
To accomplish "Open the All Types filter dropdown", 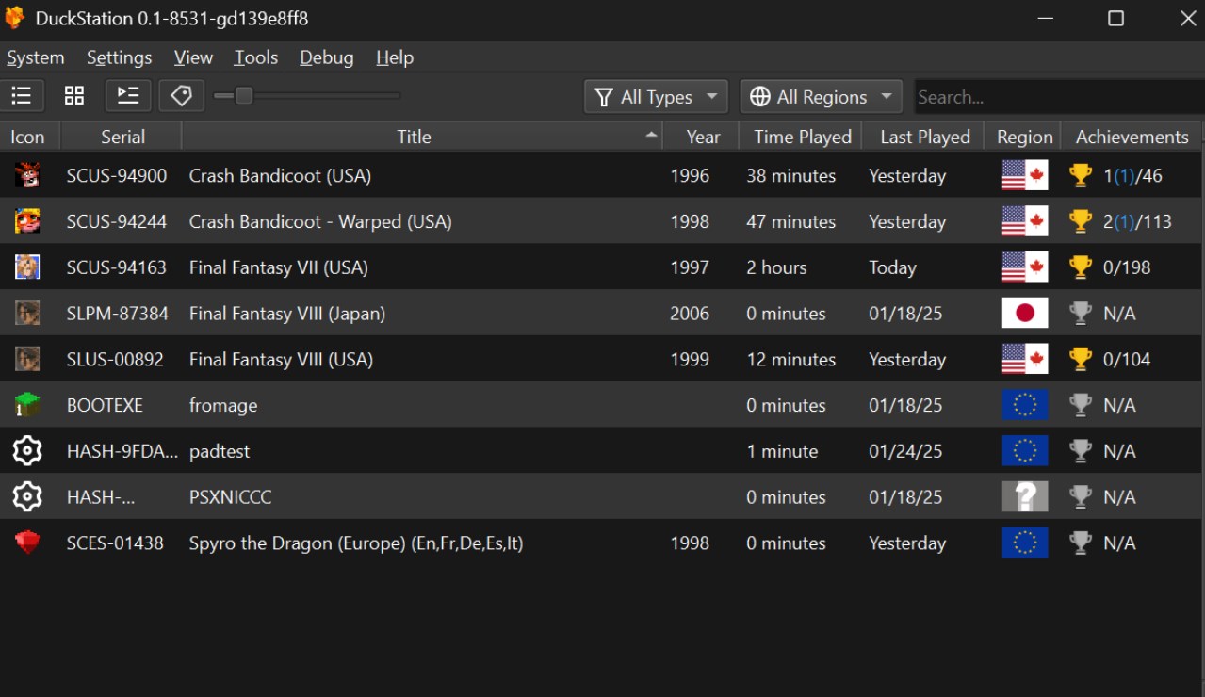I will point(657,97).
